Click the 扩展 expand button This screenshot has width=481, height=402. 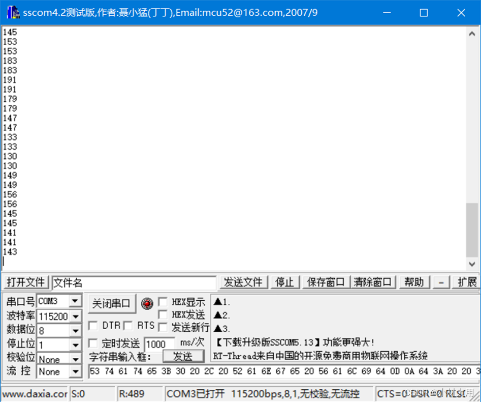click(x=467, y=282)
